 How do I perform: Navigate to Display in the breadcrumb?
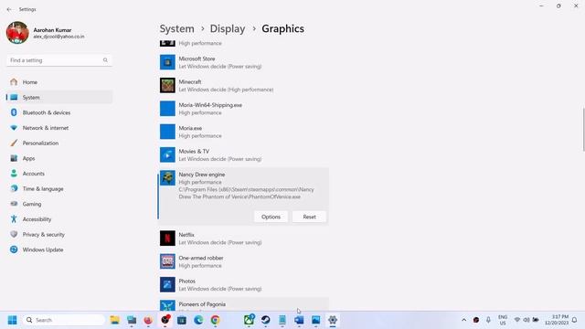click(x=228, y=28)
